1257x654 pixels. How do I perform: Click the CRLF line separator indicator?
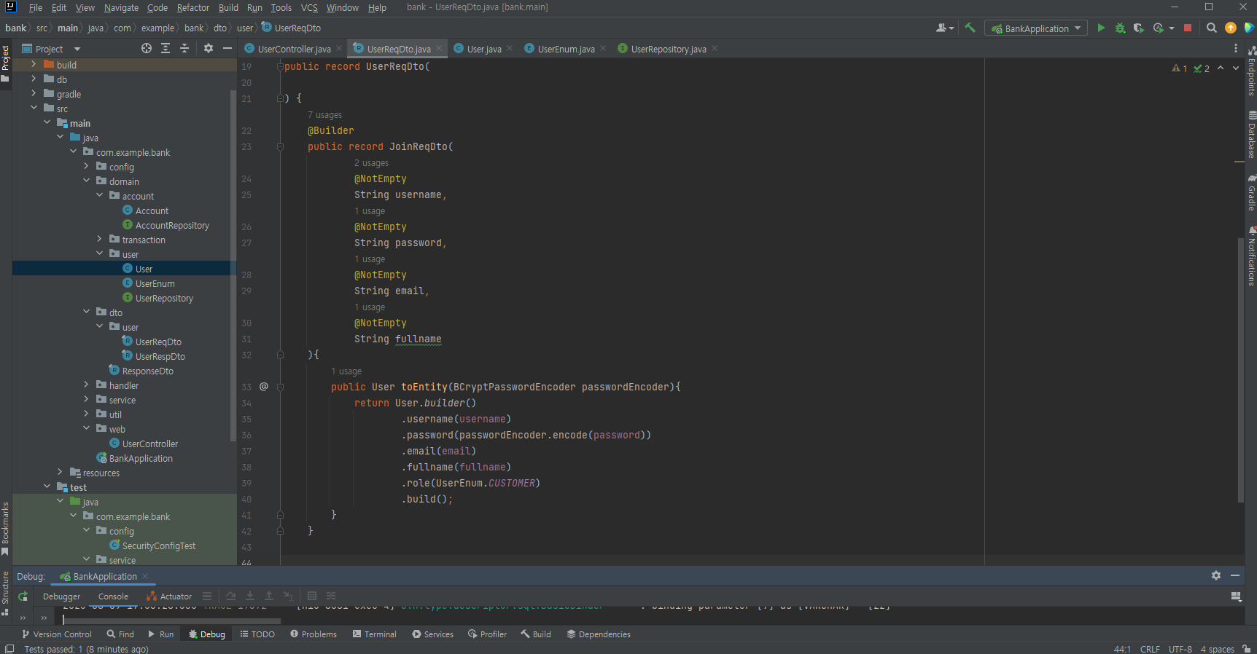point(1150,649)
